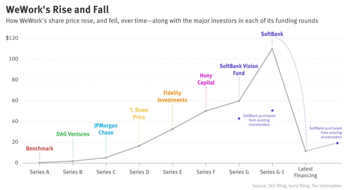This screenshot has width=344, height=190.
Task: Click the $120 y-axis label
Action: coord(11,39)
